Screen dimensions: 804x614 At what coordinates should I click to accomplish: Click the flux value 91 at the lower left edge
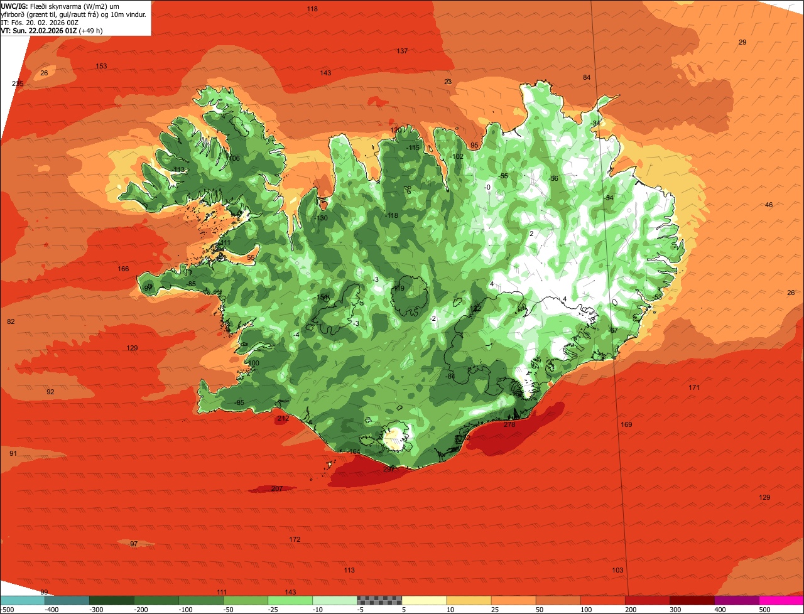(x=13, y=454)
